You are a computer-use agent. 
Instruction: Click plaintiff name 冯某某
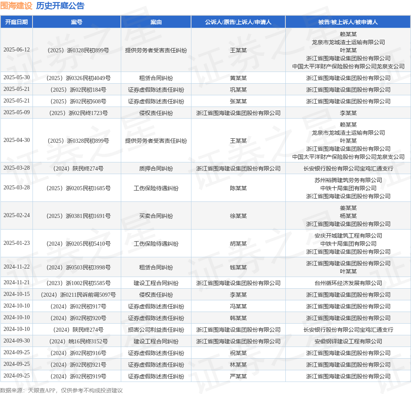click(238, 306)
